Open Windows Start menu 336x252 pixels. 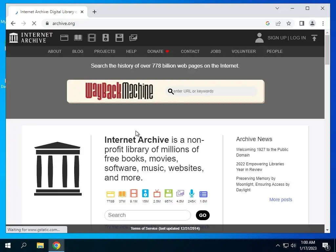8,245
